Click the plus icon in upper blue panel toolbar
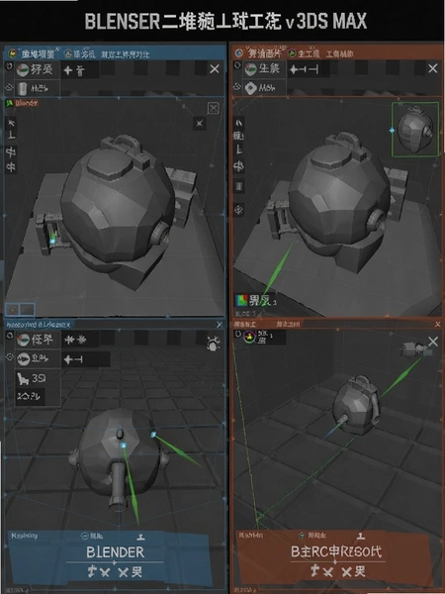Image resolution: width=445 pixels, height=594 pixels. pyautogui.click(x=67, y=70)
